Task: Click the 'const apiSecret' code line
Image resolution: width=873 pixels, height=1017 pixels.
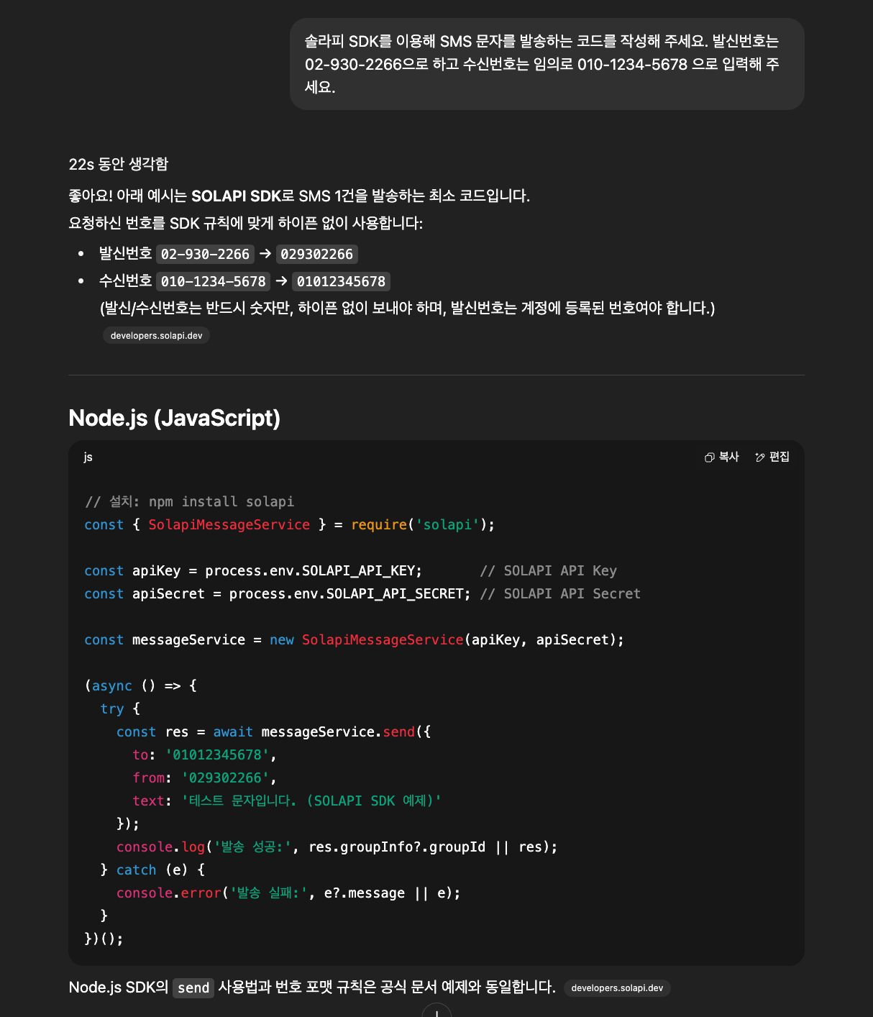Action: [362, 593]
